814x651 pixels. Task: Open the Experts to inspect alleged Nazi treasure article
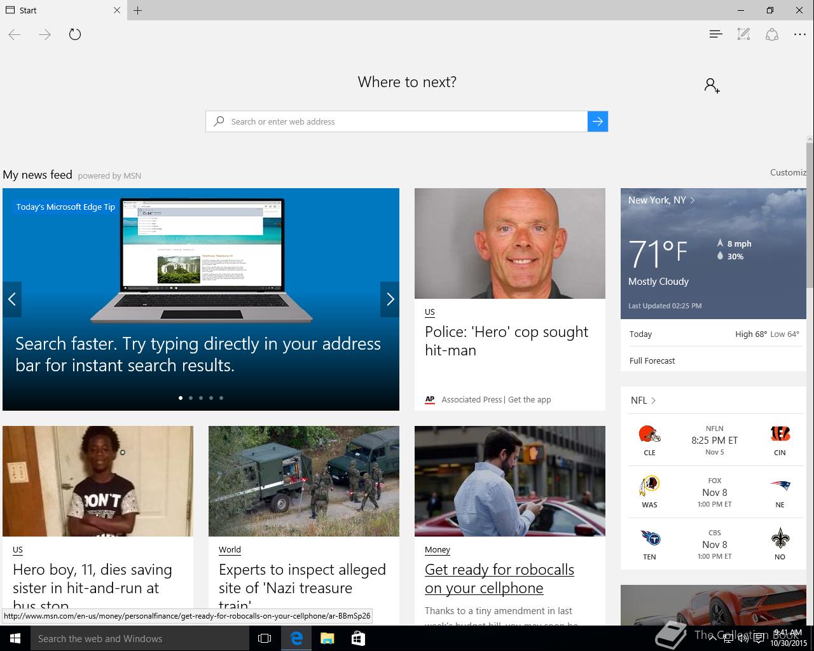click(x=302, y=587)
